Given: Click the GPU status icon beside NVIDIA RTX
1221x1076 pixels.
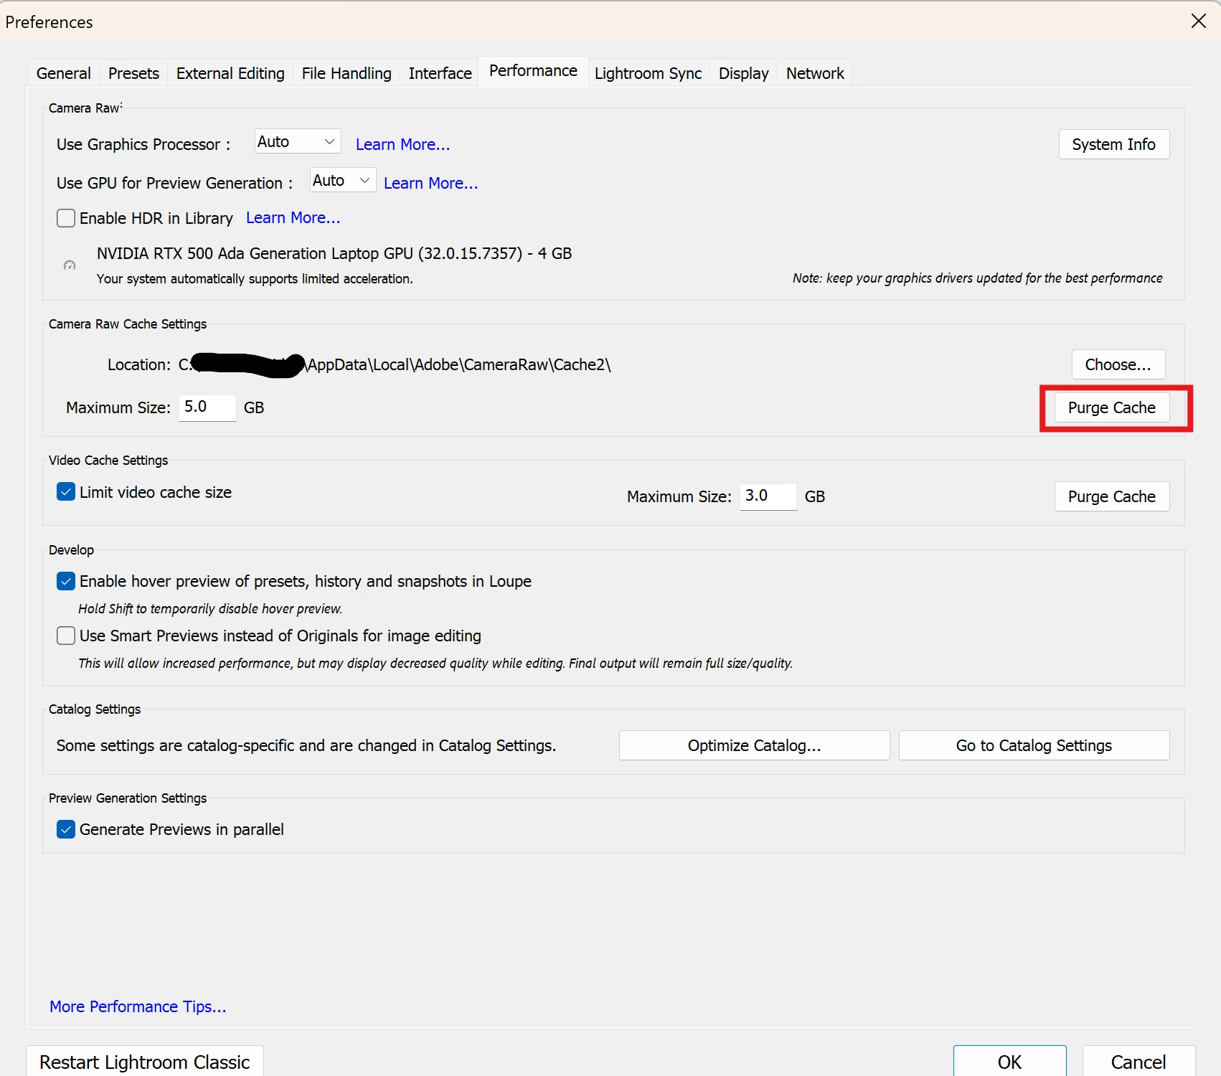Looking at the screenshot, I should [70, 265].
